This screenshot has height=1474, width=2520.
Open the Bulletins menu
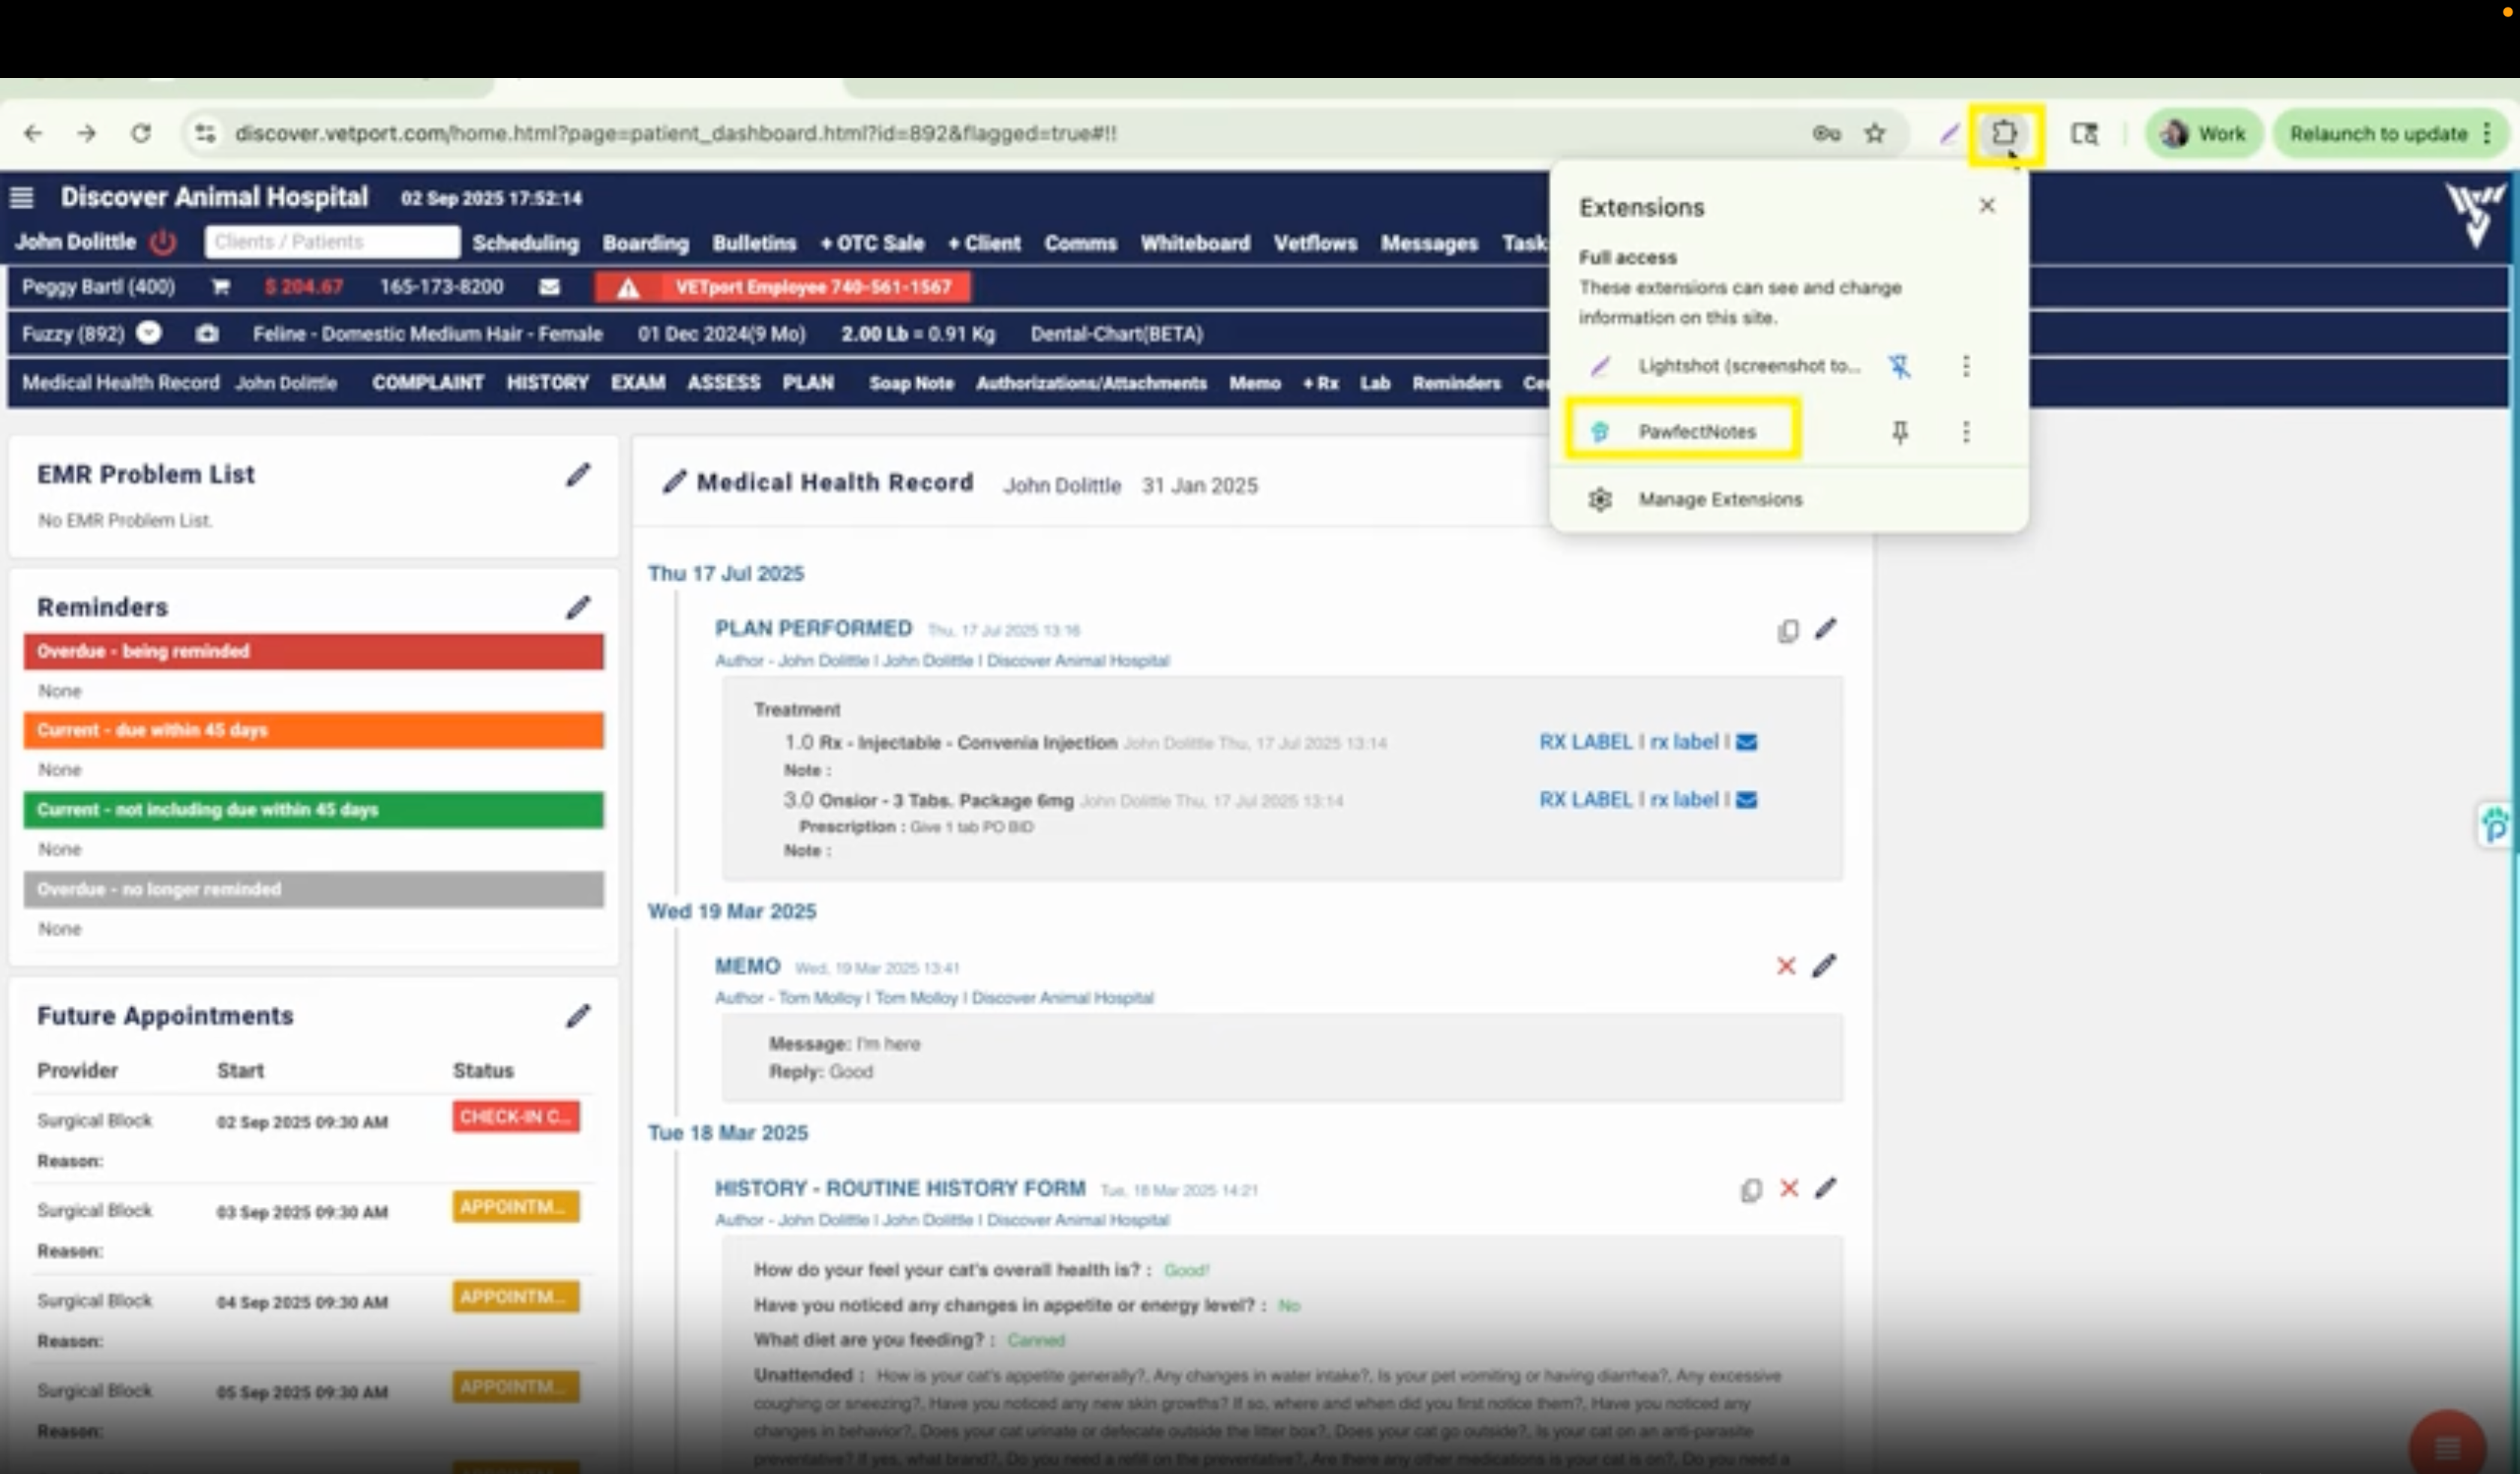pyautogui.click(x=754, y=243)
